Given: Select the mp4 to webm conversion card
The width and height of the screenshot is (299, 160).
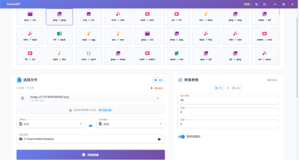Looking at the screenshot, I should (147, 56).
